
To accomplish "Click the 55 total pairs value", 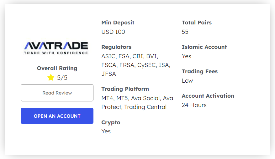I will point(185,32).
